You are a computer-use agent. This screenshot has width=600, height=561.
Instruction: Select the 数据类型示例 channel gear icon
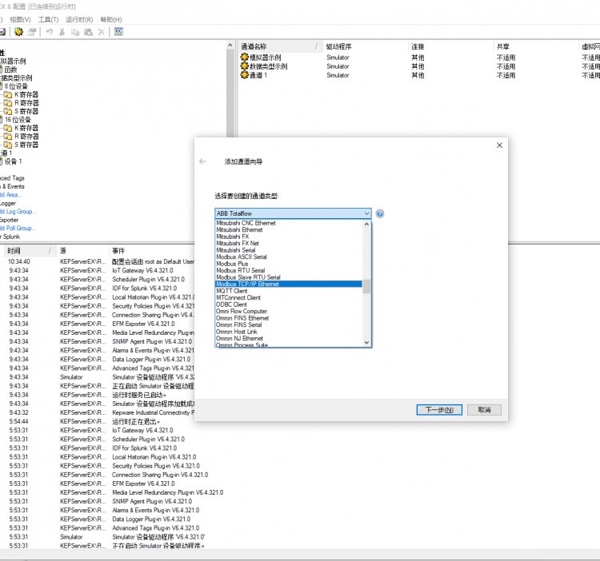point(245,66)
